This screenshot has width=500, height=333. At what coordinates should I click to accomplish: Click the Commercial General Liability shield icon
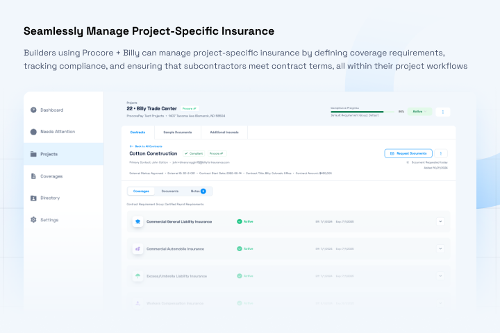coord(137,221)
